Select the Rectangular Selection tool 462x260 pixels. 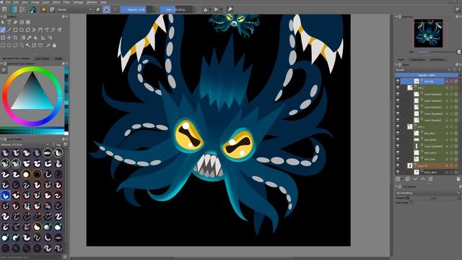3,45
